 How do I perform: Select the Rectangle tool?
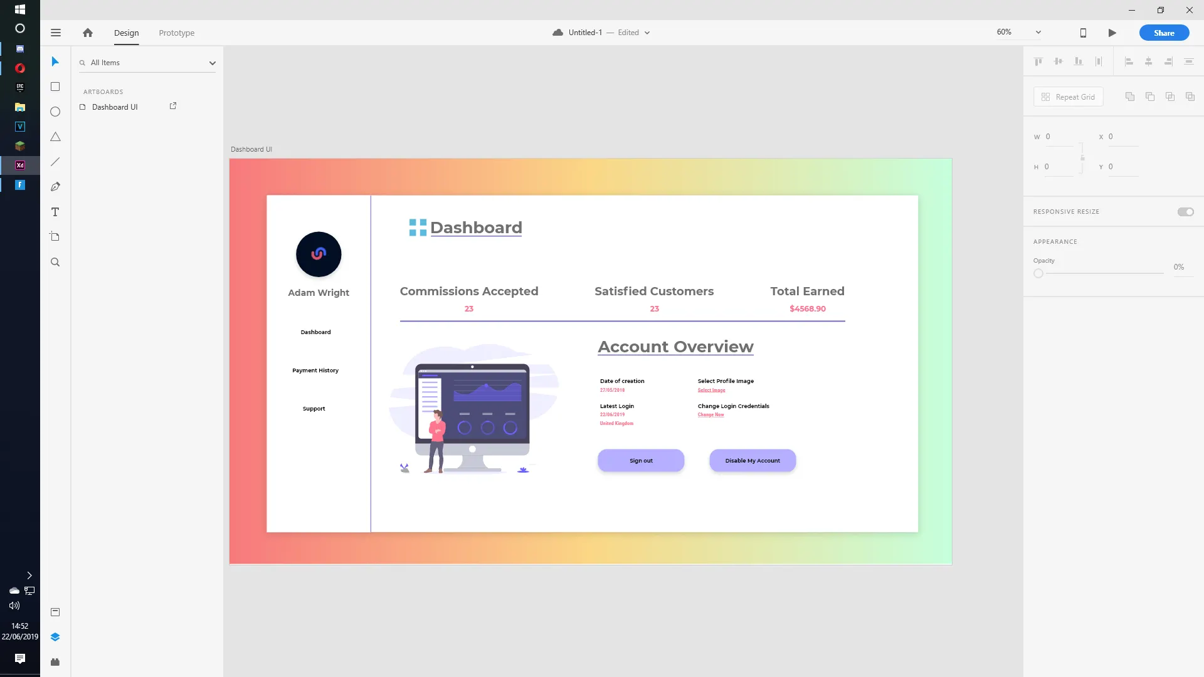pyautogui.click(x=55, y=87)
